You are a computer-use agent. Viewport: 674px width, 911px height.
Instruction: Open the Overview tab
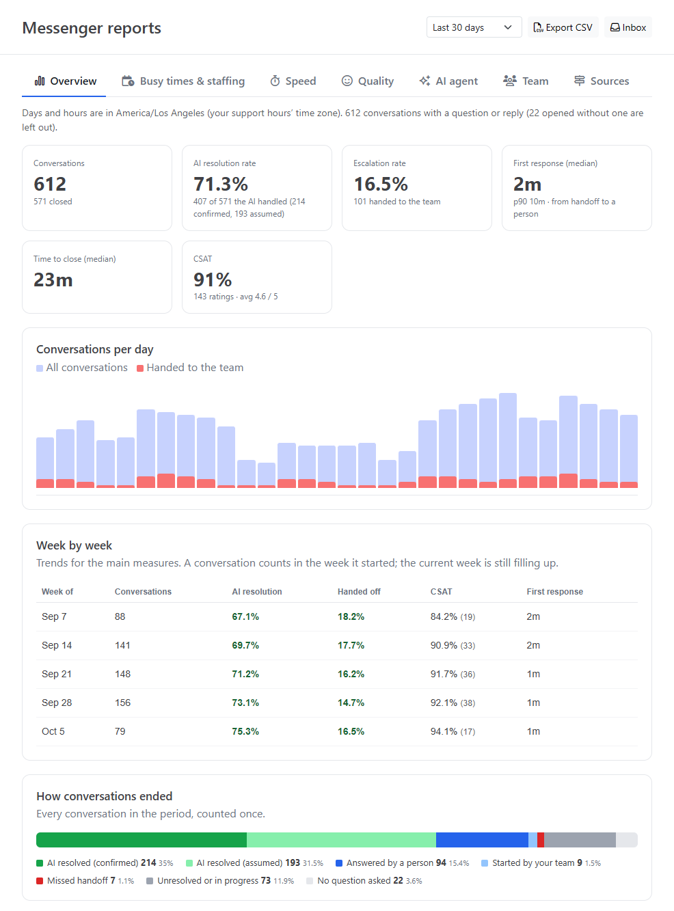64,81
